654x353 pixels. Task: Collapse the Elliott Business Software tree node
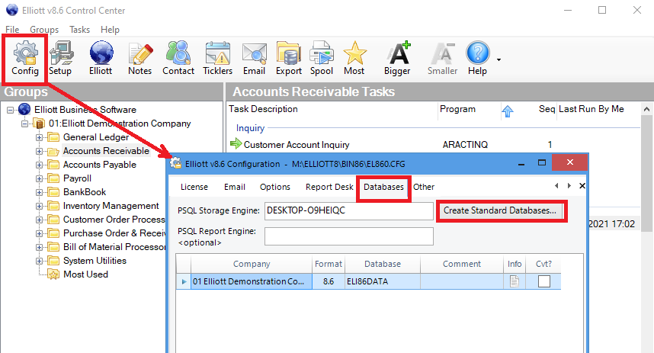10,110
